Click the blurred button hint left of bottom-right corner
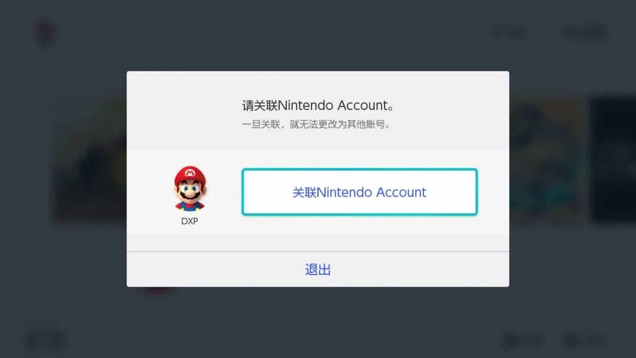Screen dimensions: 636x358 [x=524, y=340]
